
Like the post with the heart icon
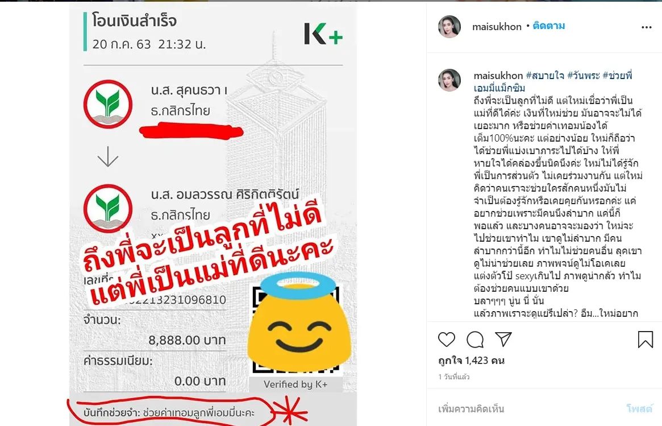[x=446, y=340]
